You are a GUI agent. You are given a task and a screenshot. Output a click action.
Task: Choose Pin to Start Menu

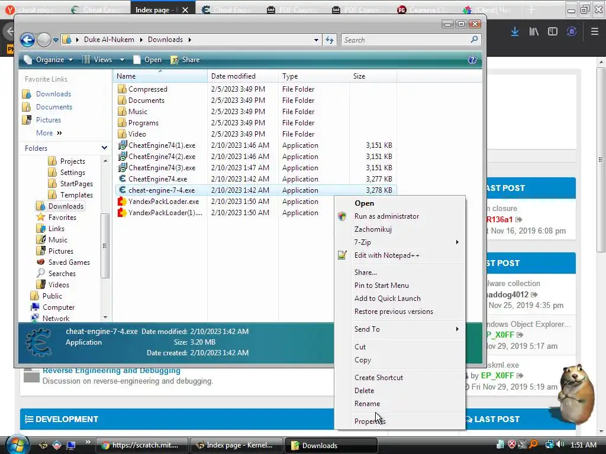[x=399, y=286]
